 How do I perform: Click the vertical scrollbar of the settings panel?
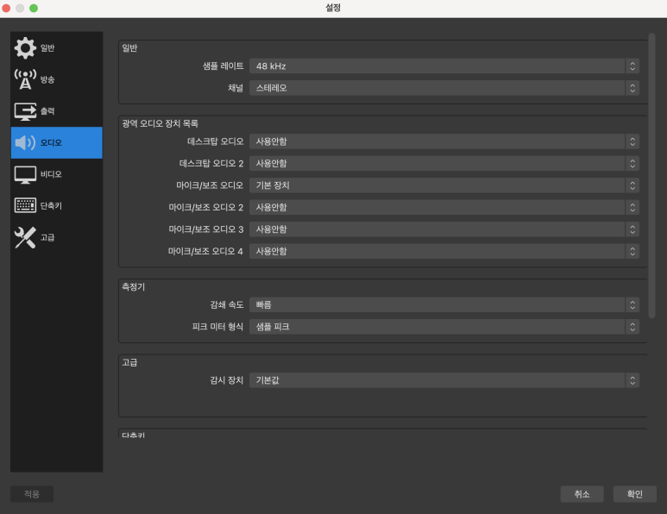coord(651,175)
